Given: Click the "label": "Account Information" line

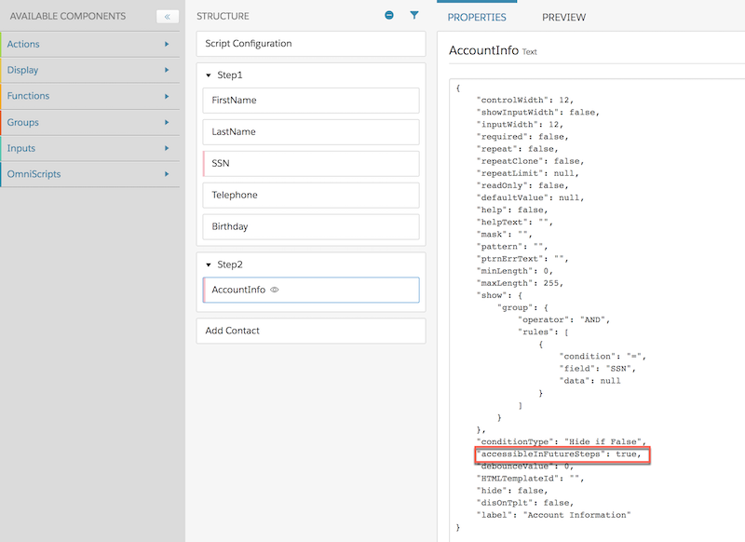Looking at the screenshot, I should (553, 515).
